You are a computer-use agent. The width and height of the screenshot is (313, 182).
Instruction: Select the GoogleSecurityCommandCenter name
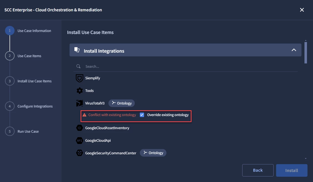(x=111, y=153)
